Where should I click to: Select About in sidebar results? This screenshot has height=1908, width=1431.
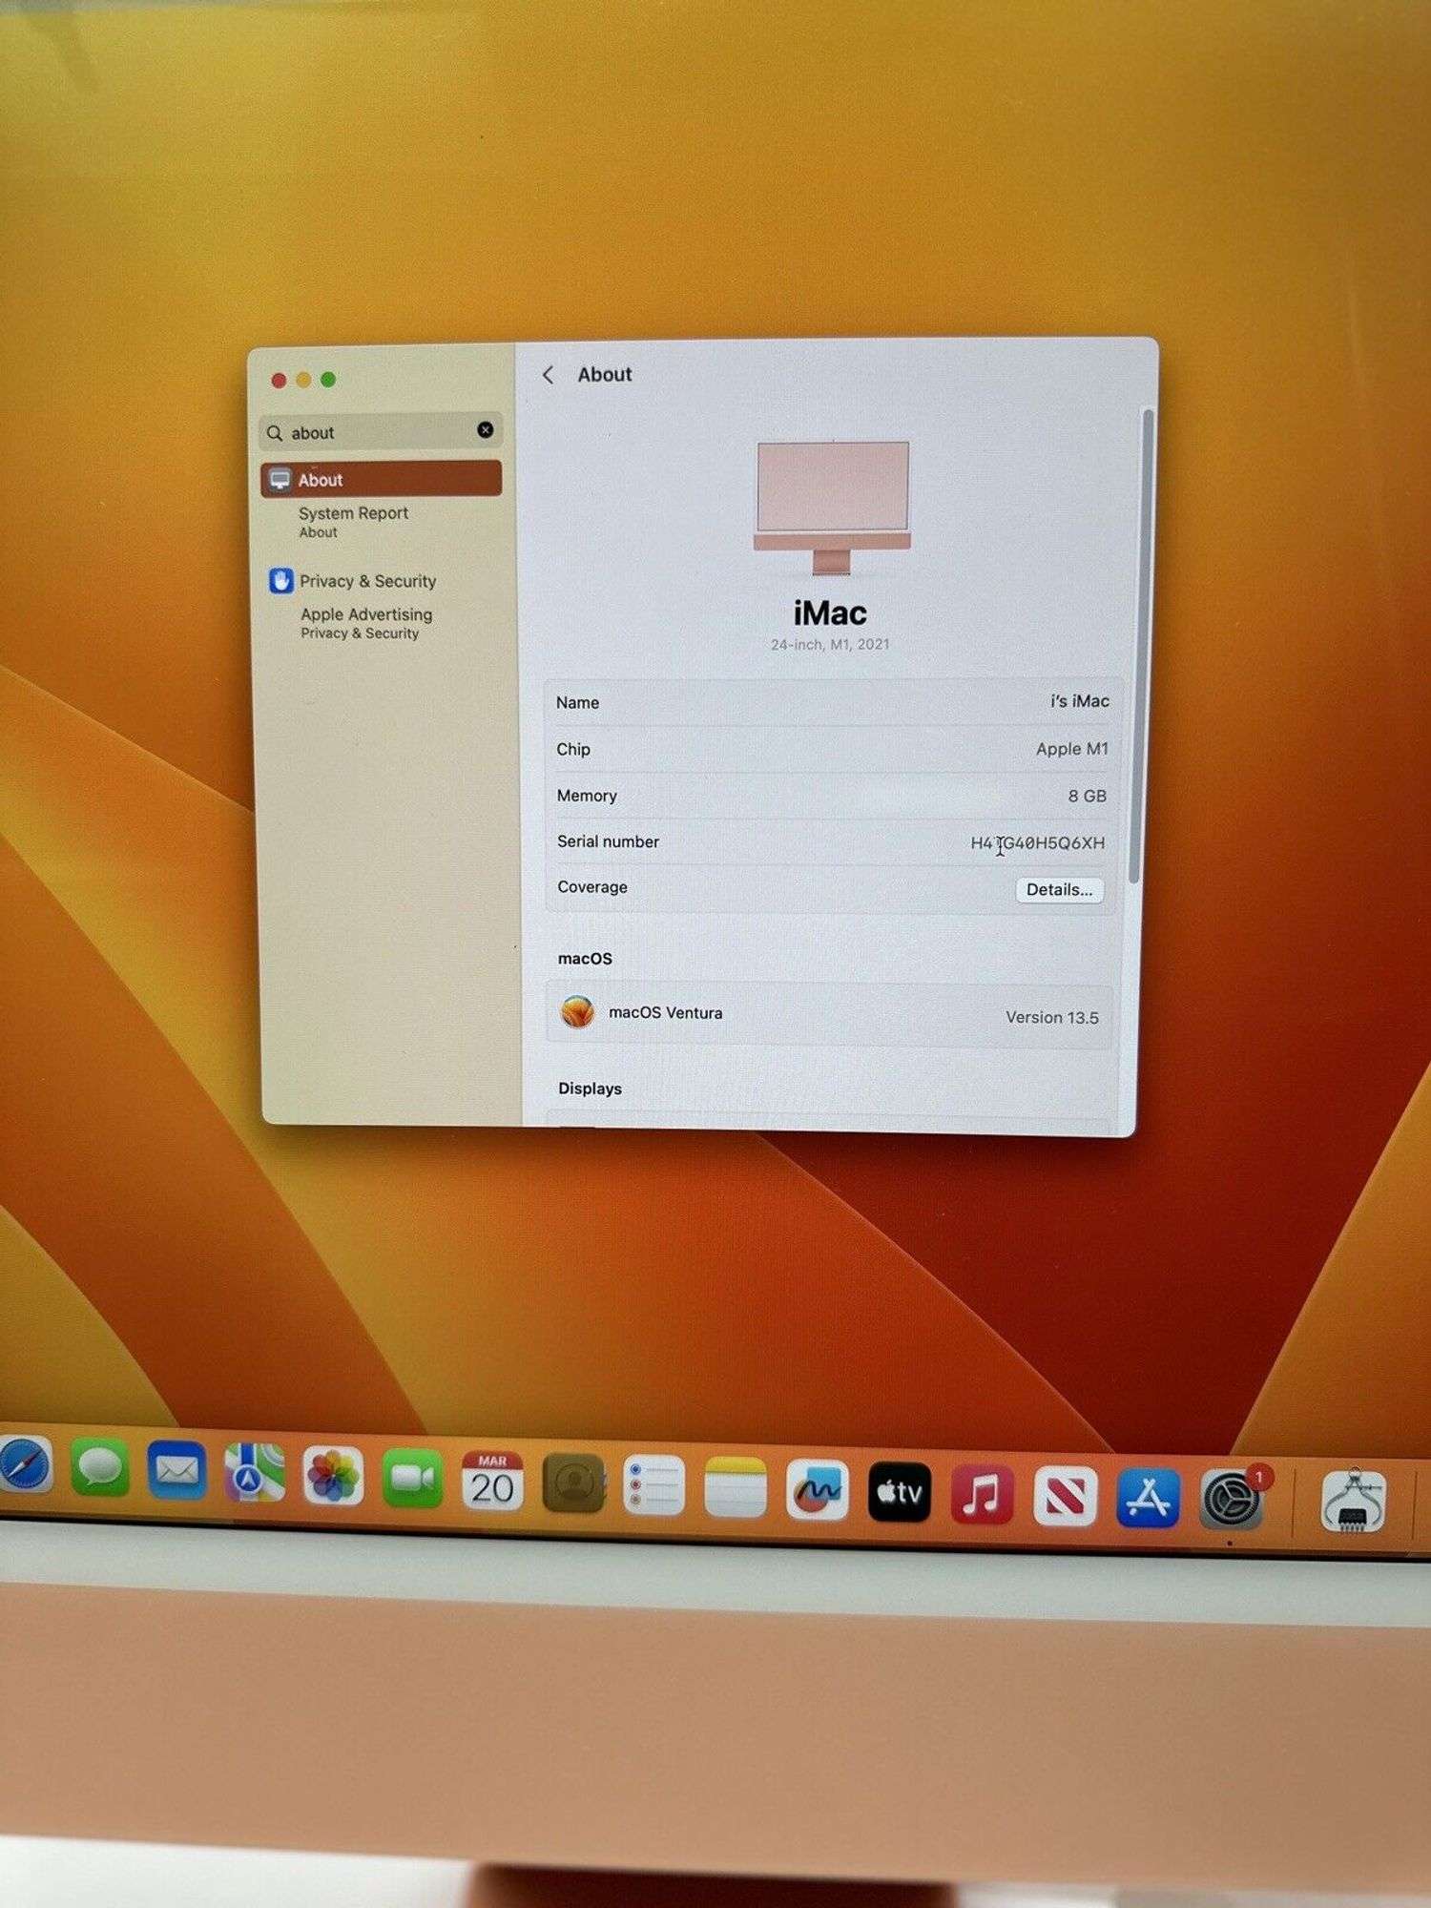coord(381,479)
